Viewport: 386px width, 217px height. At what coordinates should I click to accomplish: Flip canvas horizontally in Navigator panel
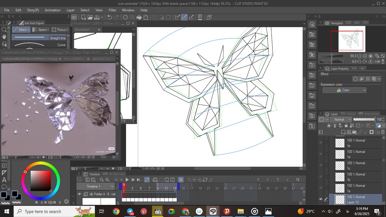[377, 62]
